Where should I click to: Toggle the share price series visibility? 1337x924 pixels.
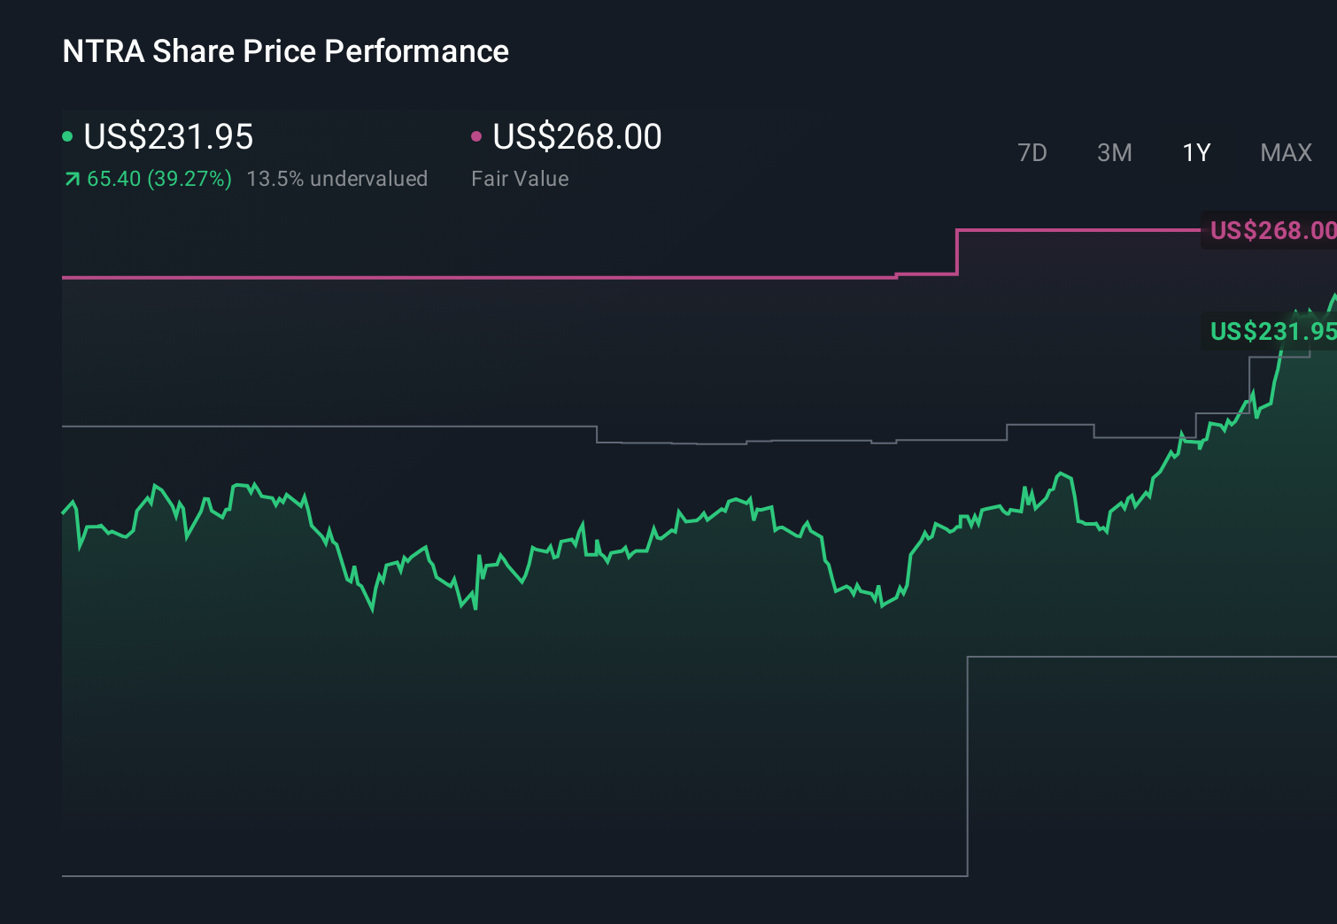[168, 137]
